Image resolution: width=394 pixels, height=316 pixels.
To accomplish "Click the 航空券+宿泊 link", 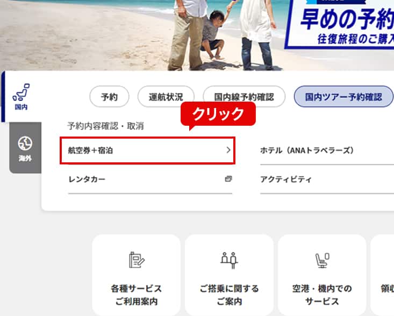I will [147, 150].
